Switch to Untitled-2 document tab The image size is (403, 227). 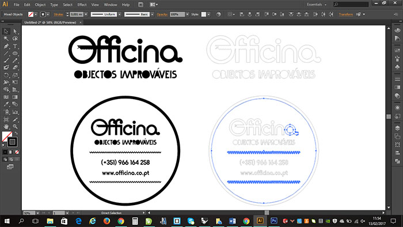[x=51, y=22]
